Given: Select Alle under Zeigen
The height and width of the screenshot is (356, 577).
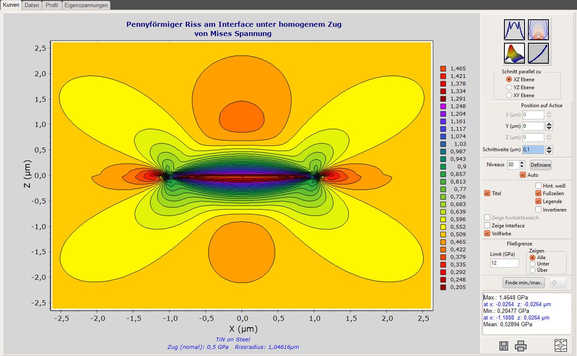Looking at the screenshot, I should 533,258.
